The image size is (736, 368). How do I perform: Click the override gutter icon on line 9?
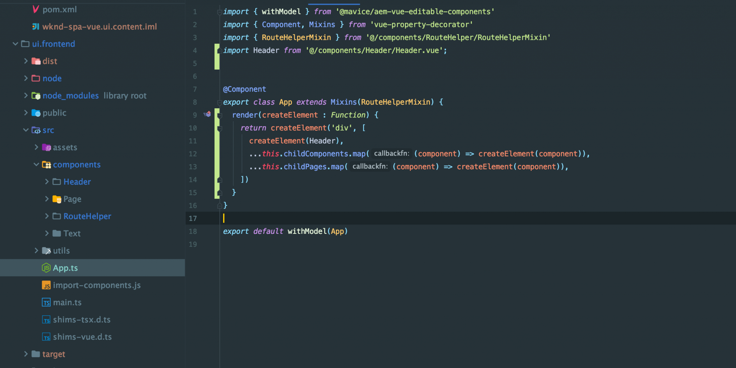207,114
